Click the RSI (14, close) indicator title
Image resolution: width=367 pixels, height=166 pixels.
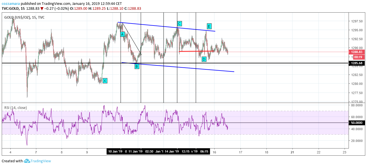16,108
